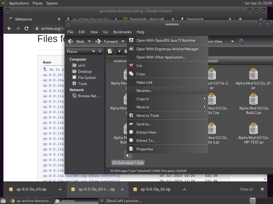
Task: Expand the Forward history dropdown arrow
Action: (x=123, y=41)
